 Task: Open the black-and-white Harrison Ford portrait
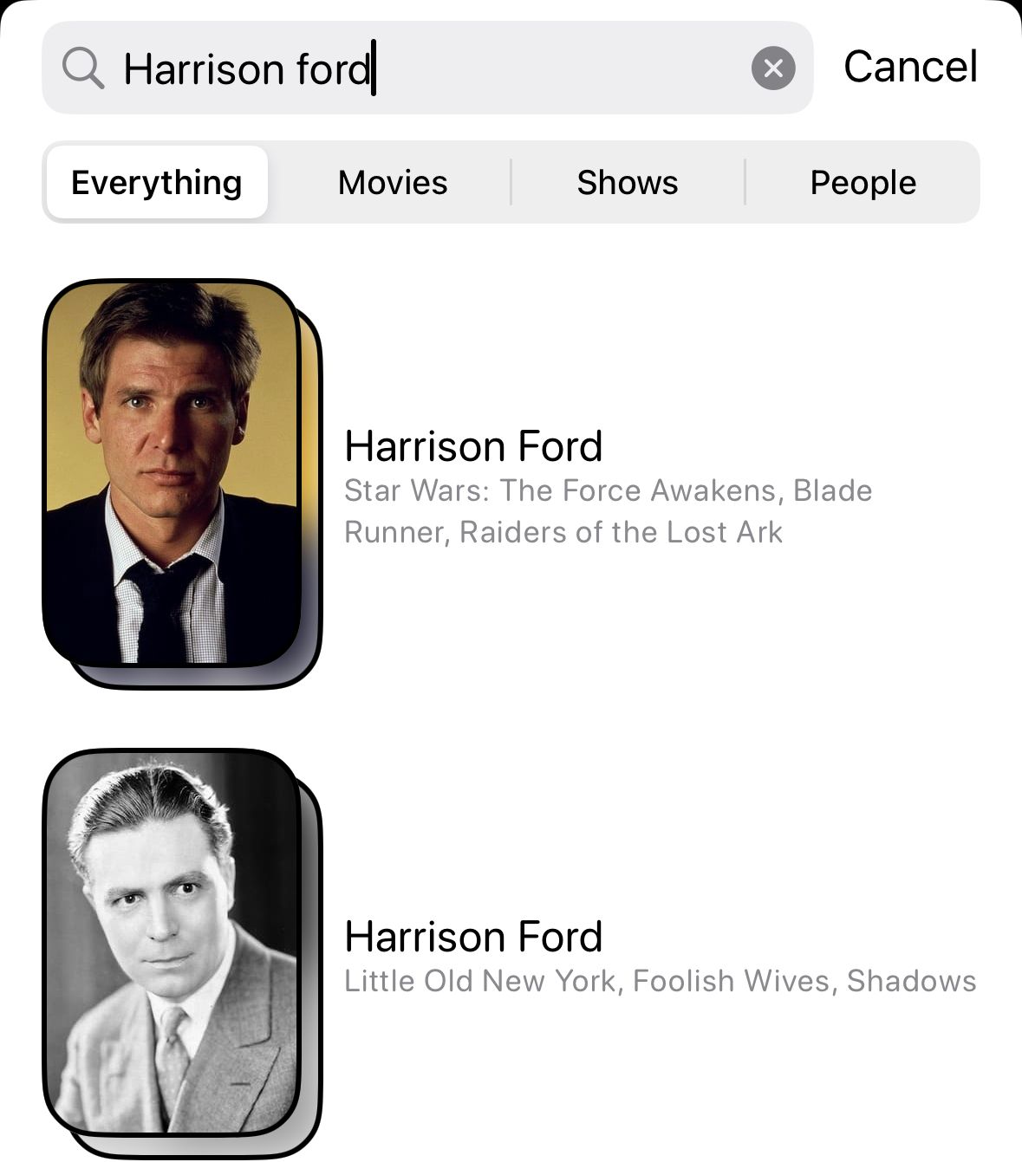[172, 942]
